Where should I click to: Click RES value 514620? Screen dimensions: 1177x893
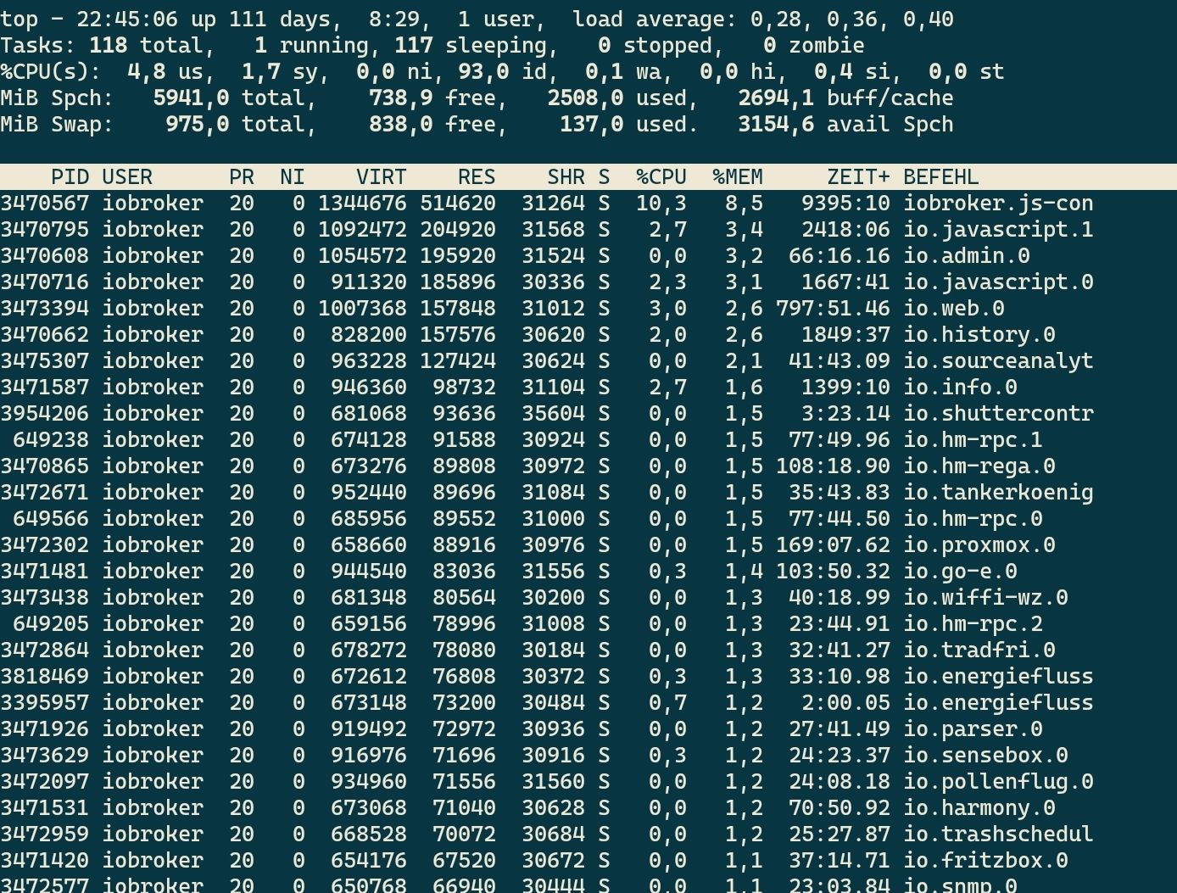tap(458, 204)
